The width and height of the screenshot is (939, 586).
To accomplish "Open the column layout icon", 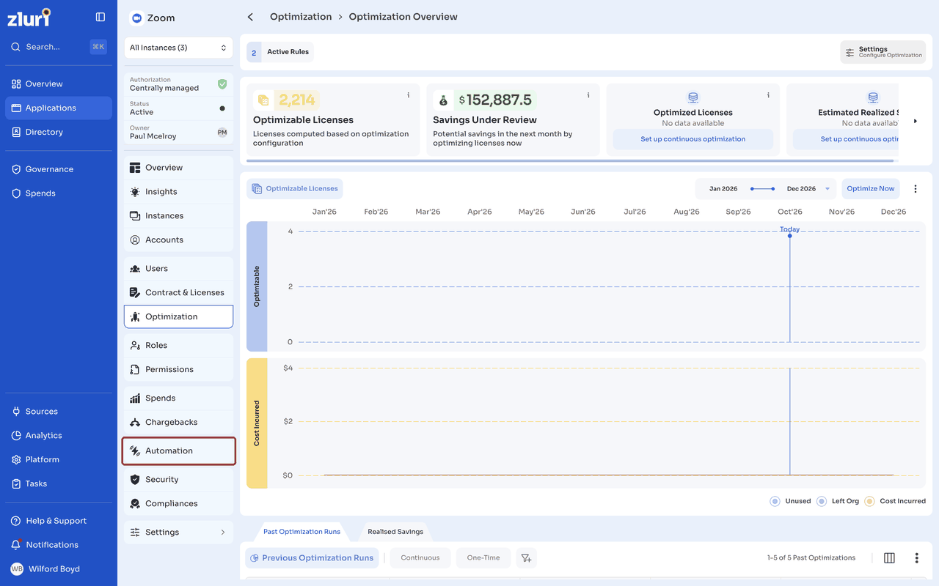I will coord(889,558).
